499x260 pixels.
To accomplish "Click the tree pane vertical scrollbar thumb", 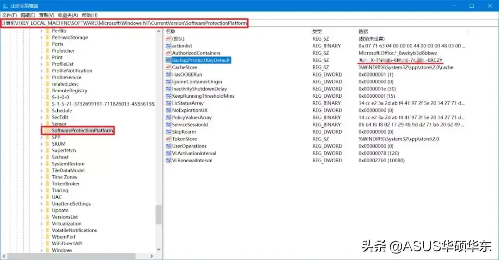I will pyautogui.click(x=158, y=215).
